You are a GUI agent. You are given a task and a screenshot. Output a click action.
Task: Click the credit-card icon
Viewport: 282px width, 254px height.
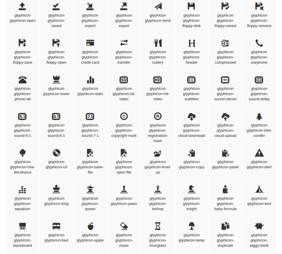[90, 43]
